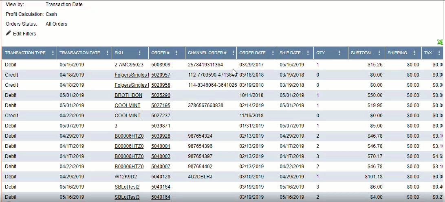
Task: Open Order # column three-dot menu
Action: point(176,53)
